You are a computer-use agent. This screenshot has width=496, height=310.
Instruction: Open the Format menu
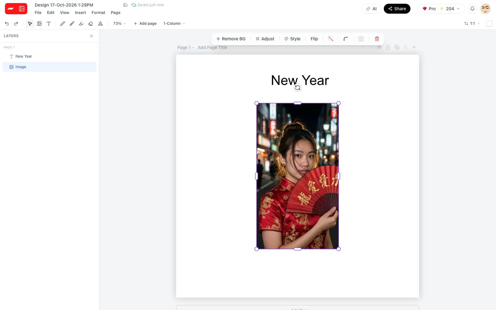98,13
